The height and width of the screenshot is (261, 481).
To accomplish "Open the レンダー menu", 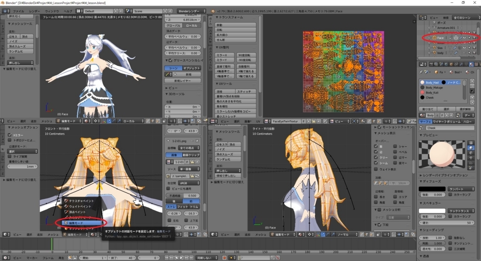I will click(35, 11).
